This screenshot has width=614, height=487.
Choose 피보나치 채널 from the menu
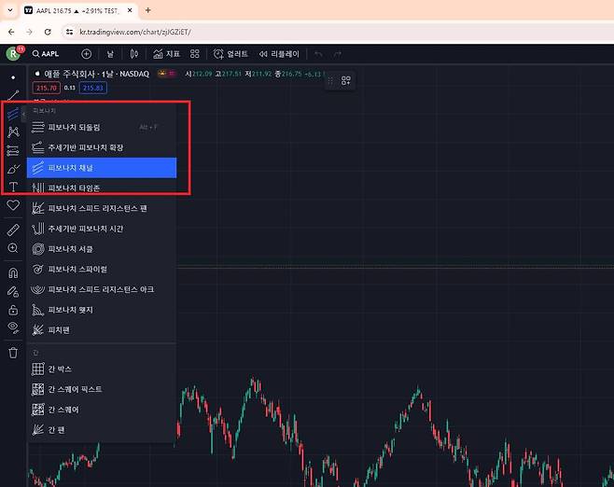click(x=102, y=168)
